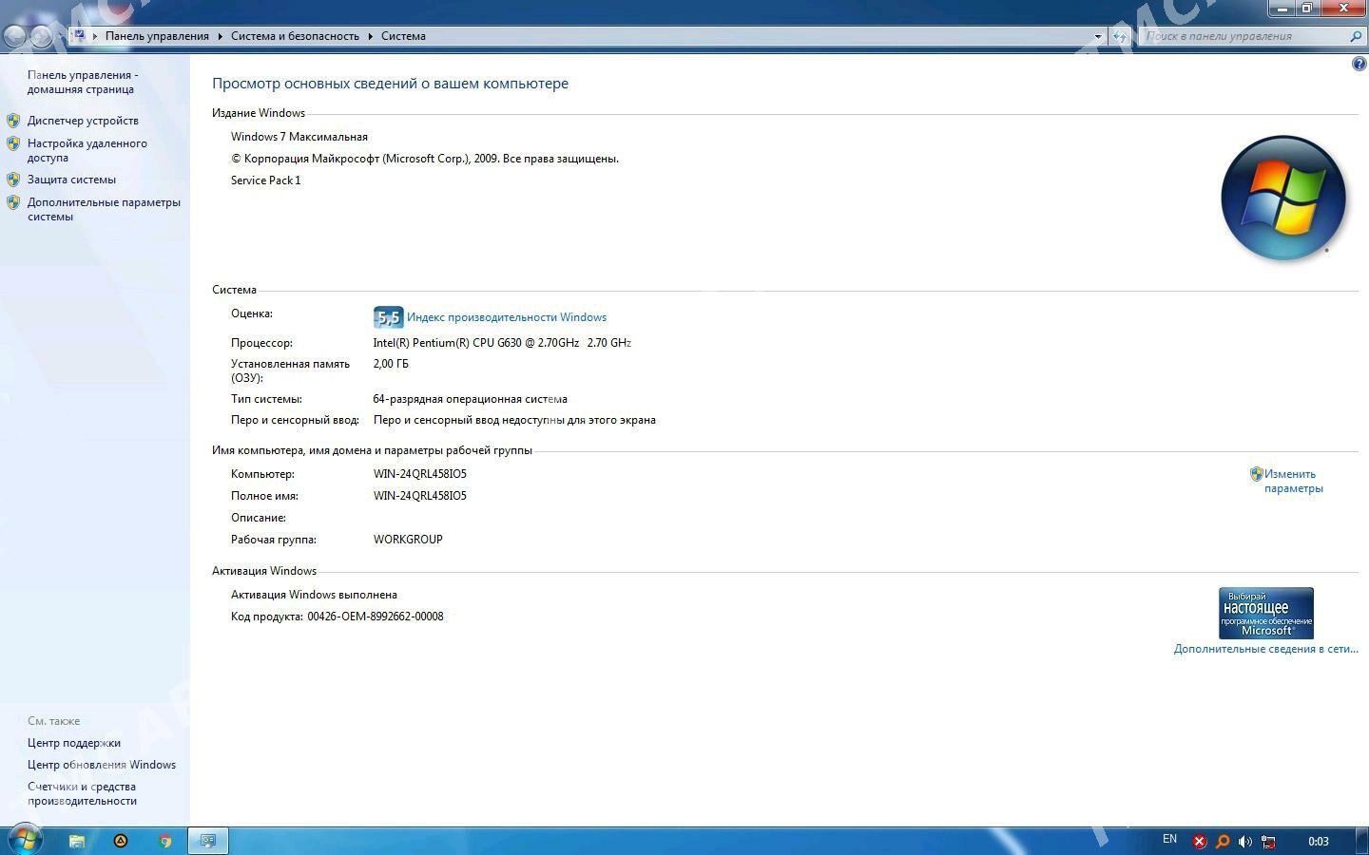Click the forward navigation button
Viewport: 1369px width, 855px height.
pos(41,36)
